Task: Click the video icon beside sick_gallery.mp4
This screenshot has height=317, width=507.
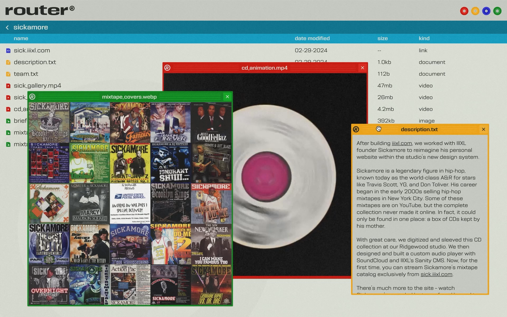Action: [x=8, y=86]
